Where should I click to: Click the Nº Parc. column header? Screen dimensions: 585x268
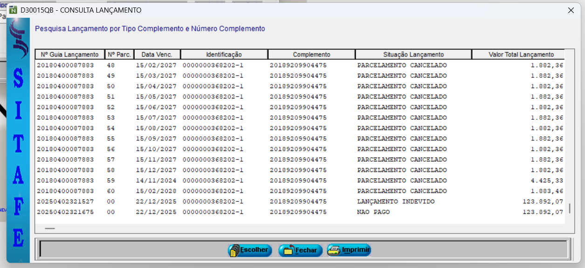pyautogui.click(x=119, y=55)
